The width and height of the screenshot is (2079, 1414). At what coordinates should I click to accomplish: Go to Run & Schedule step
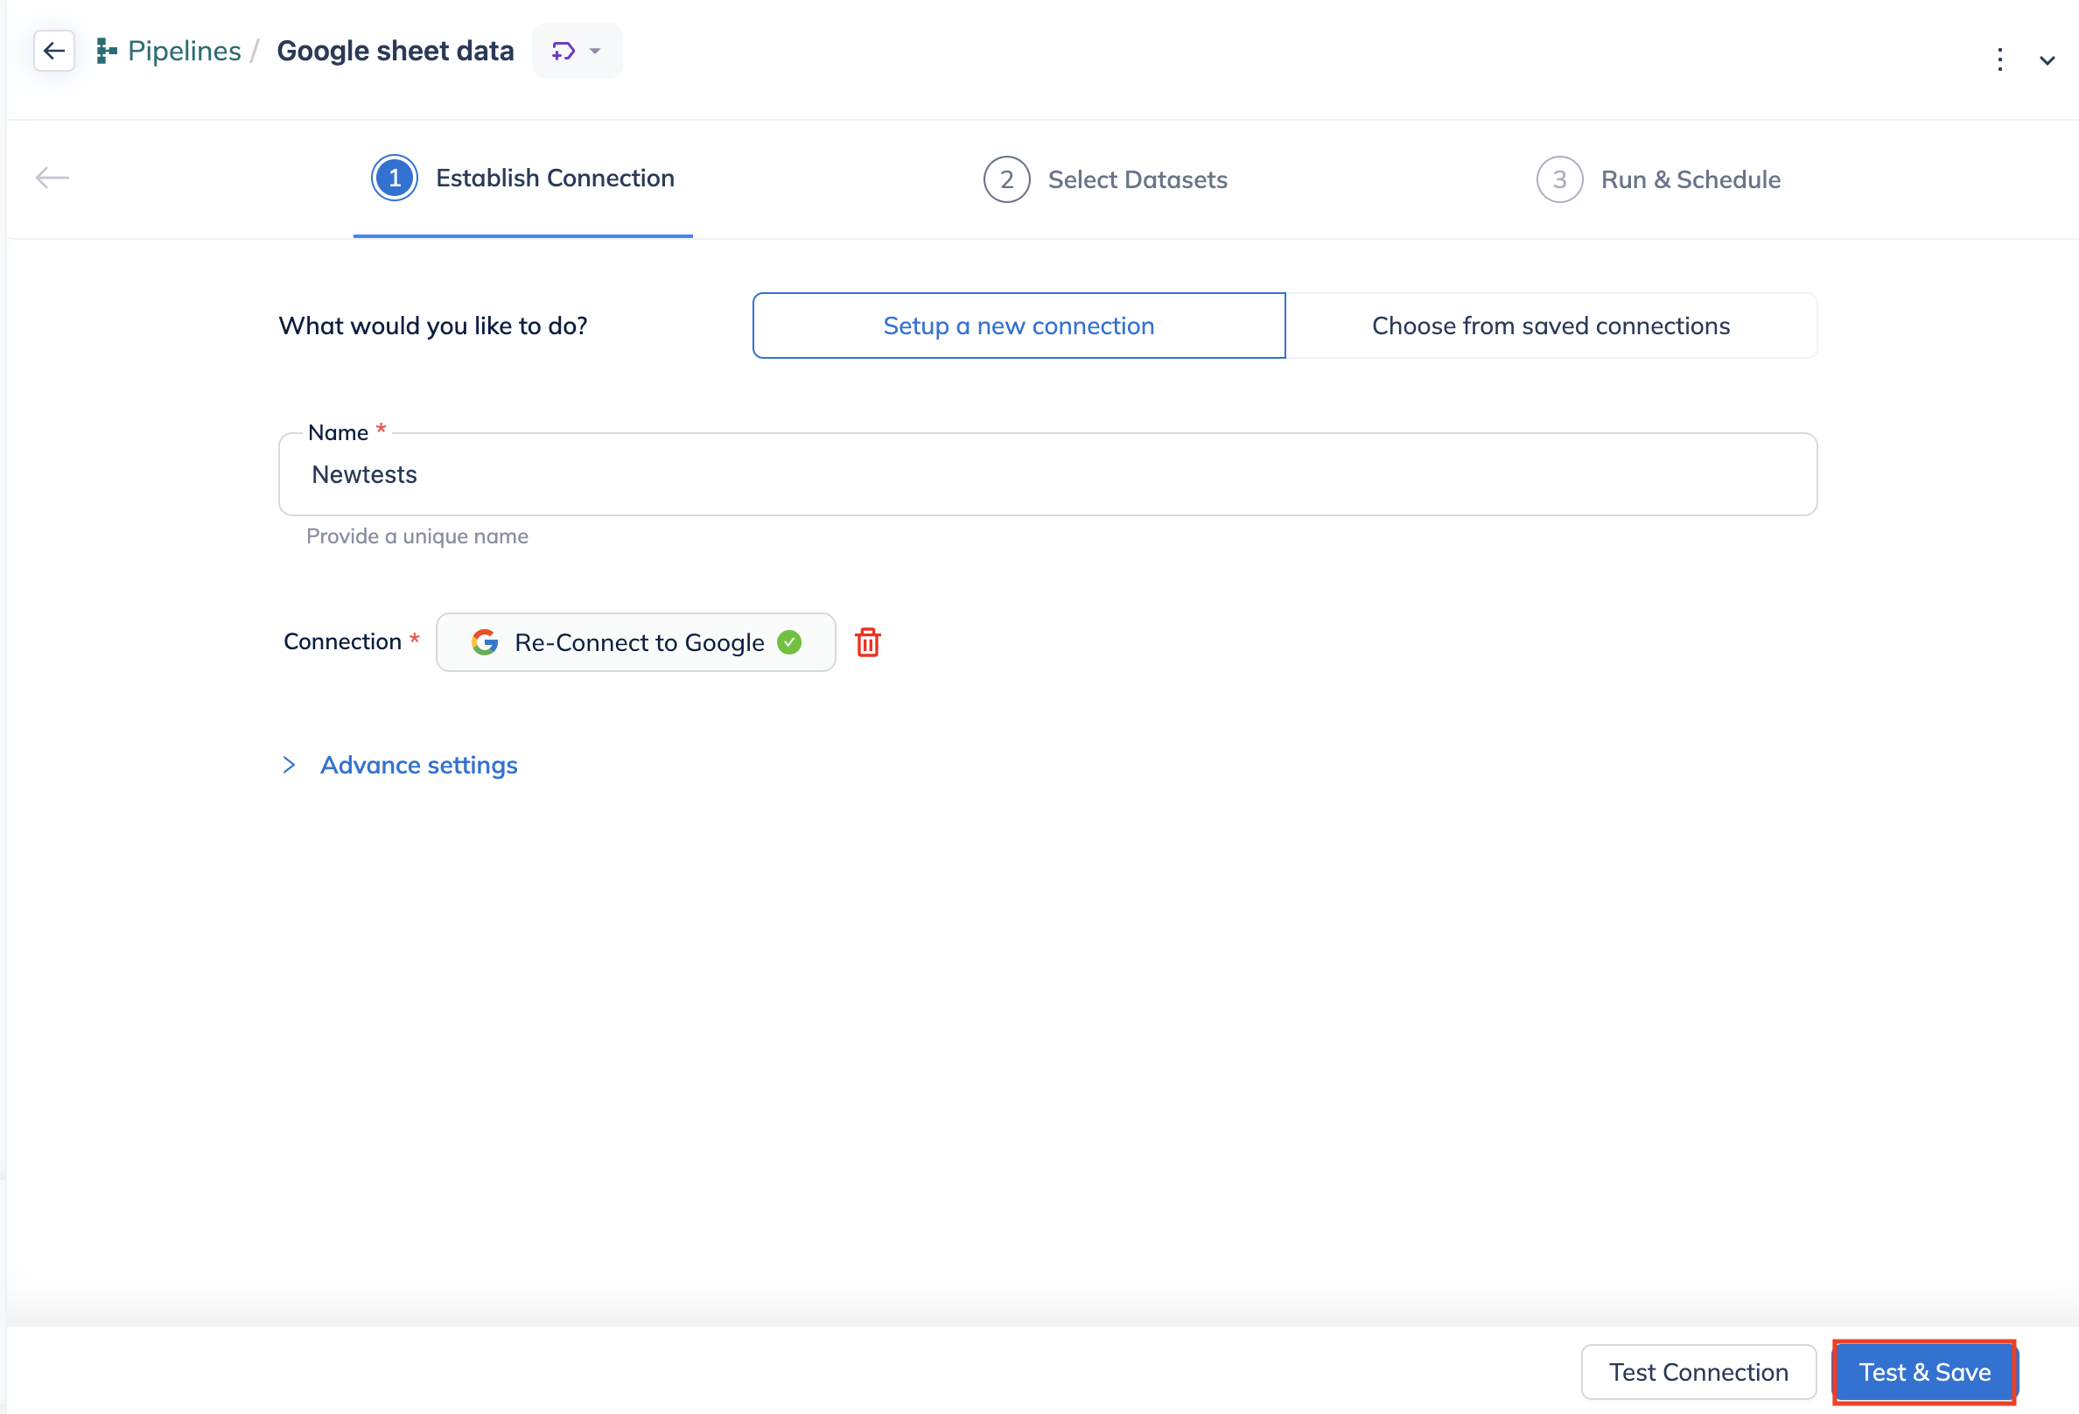pos(1658,179)
